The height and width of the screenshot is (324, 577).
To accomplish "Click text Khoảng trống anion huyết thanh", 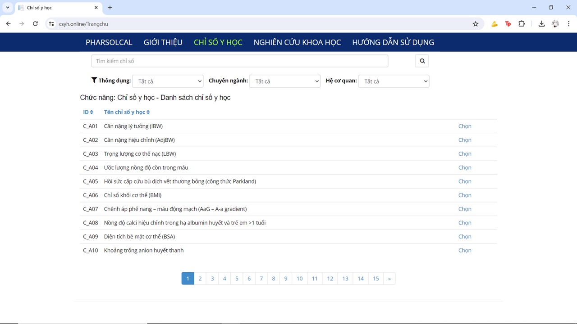I will click(x=144, y=250).
